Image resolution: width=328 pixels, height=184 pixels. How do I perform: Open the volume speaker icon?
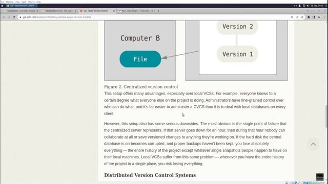(x=308, y=6)
